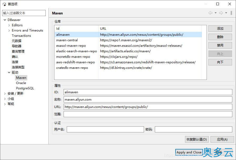Select the maven-central repository row
236x160 pixels.
click(128, 40)
